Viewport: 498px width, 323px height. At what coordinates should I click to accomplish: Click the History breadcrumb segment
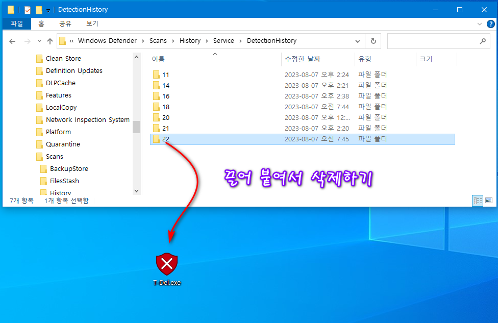190,41
